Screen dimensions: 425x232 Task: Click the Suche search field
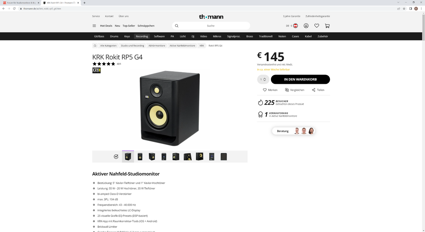(211, 26)
